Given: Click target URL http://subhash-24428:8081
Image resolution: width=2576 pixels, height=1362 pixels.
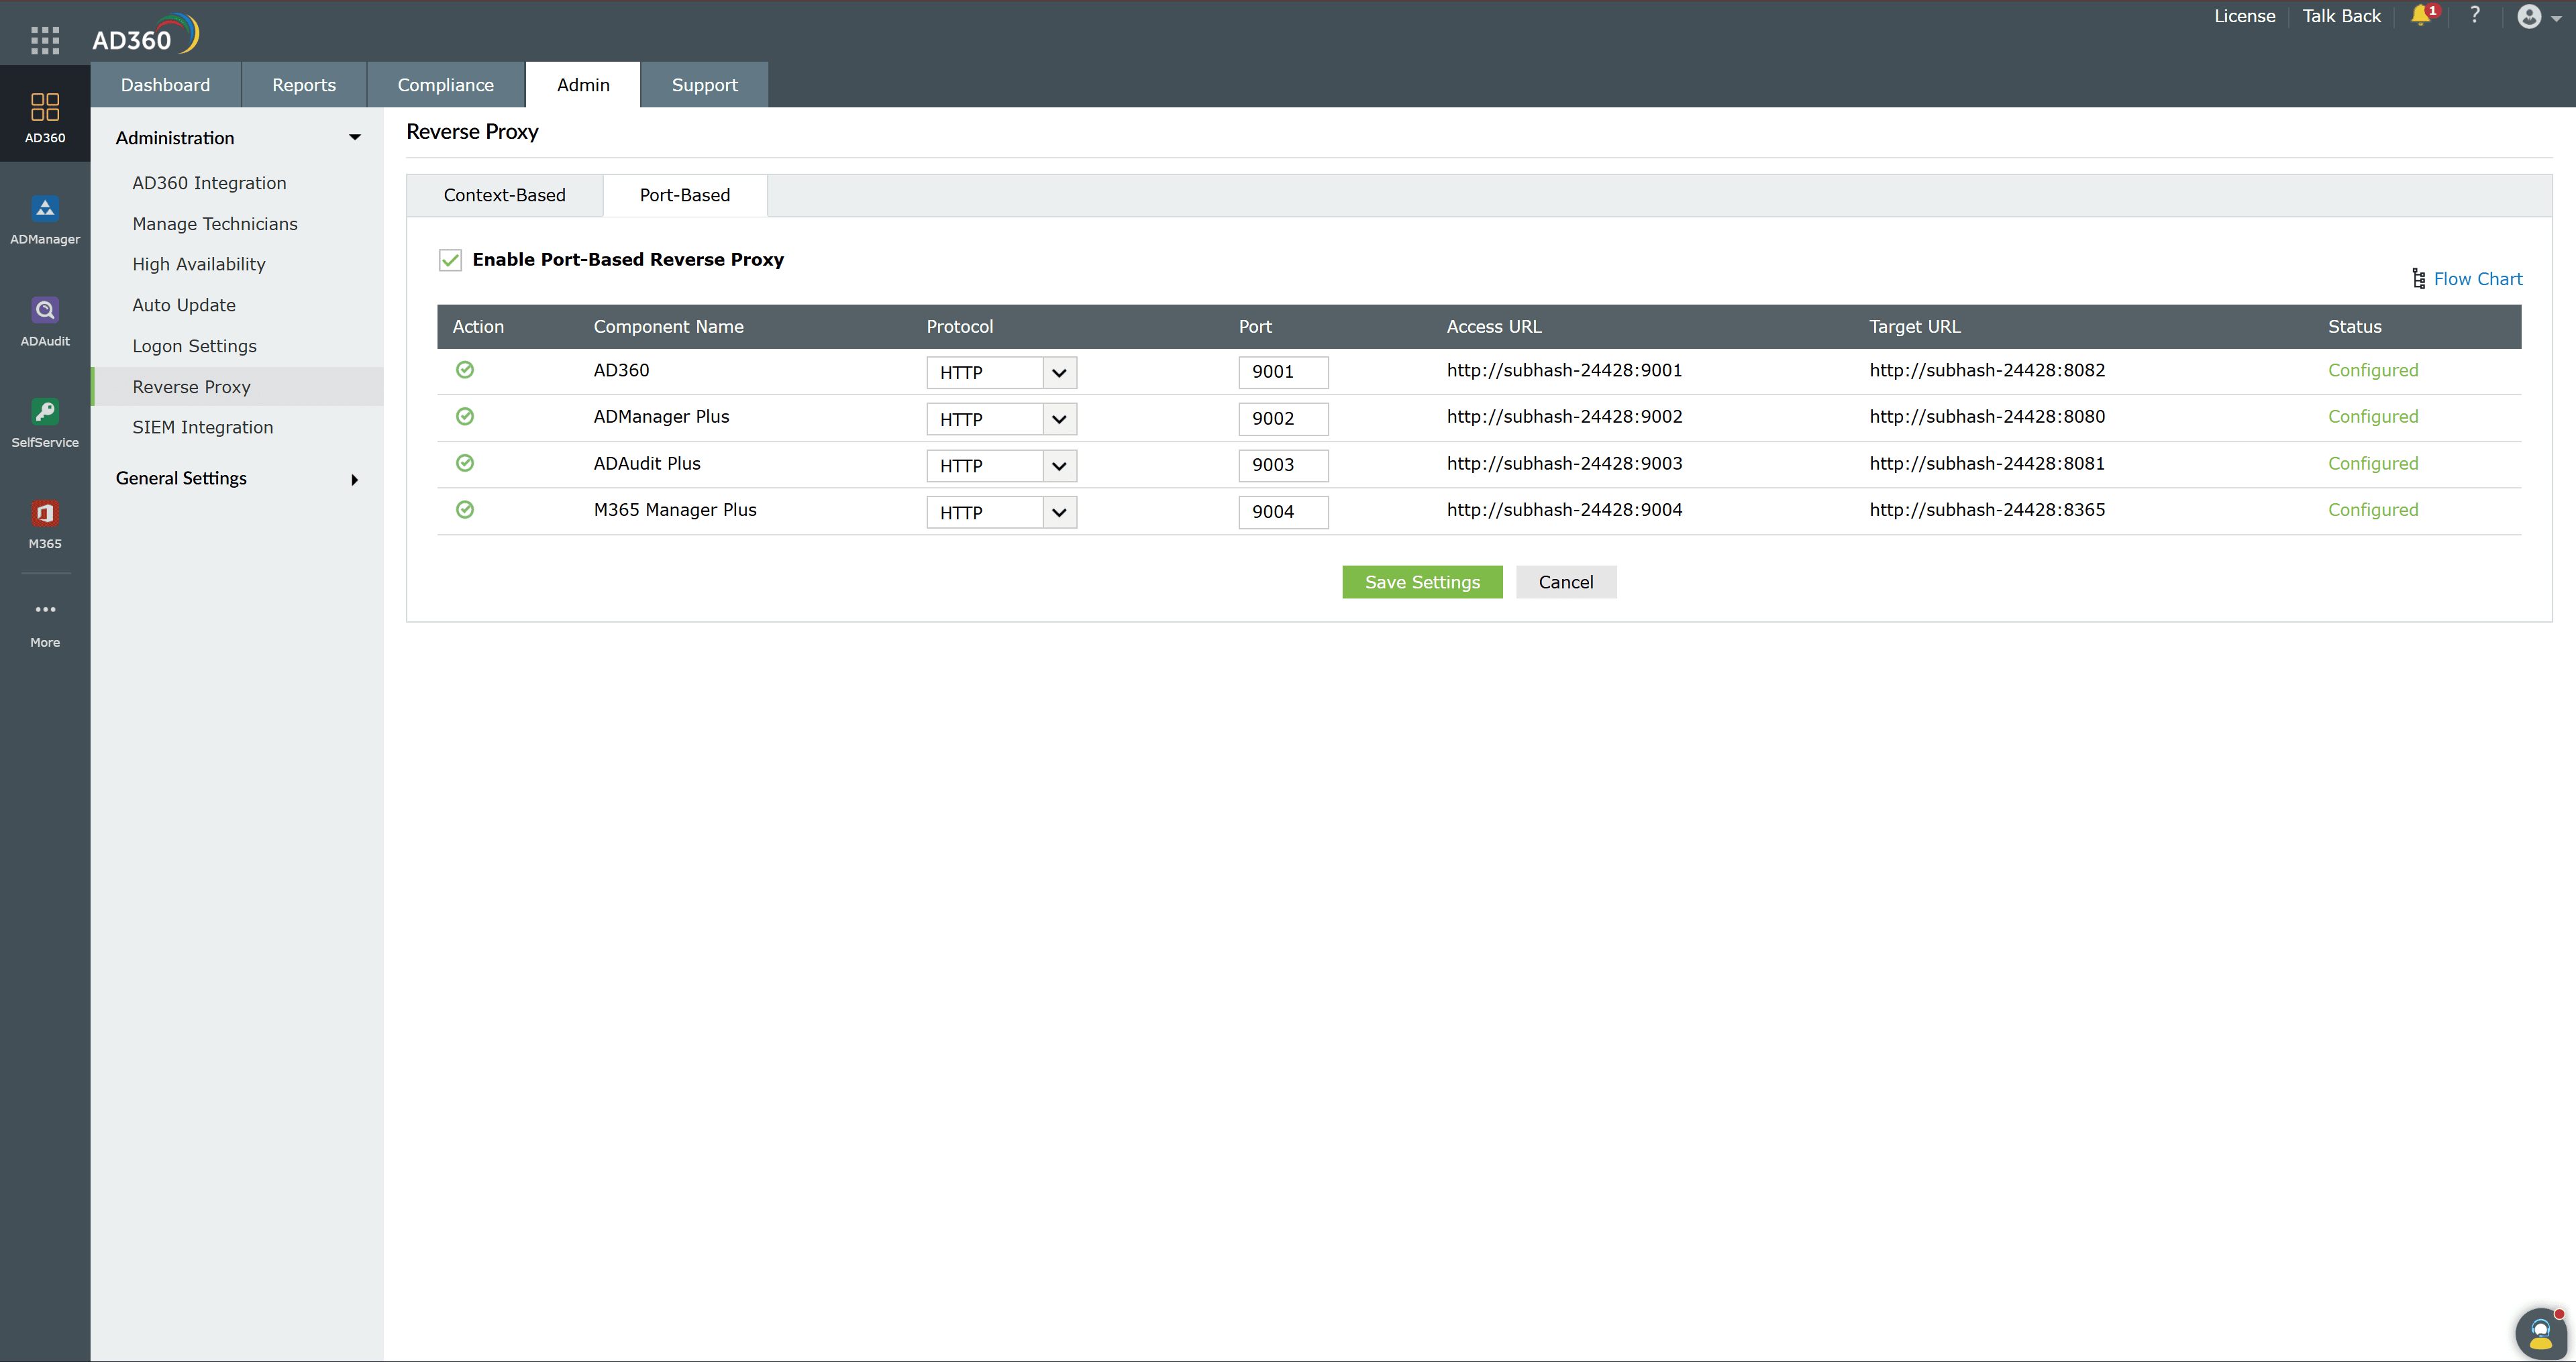Looking at the screenshot, I should click(x=1987, y=463).
